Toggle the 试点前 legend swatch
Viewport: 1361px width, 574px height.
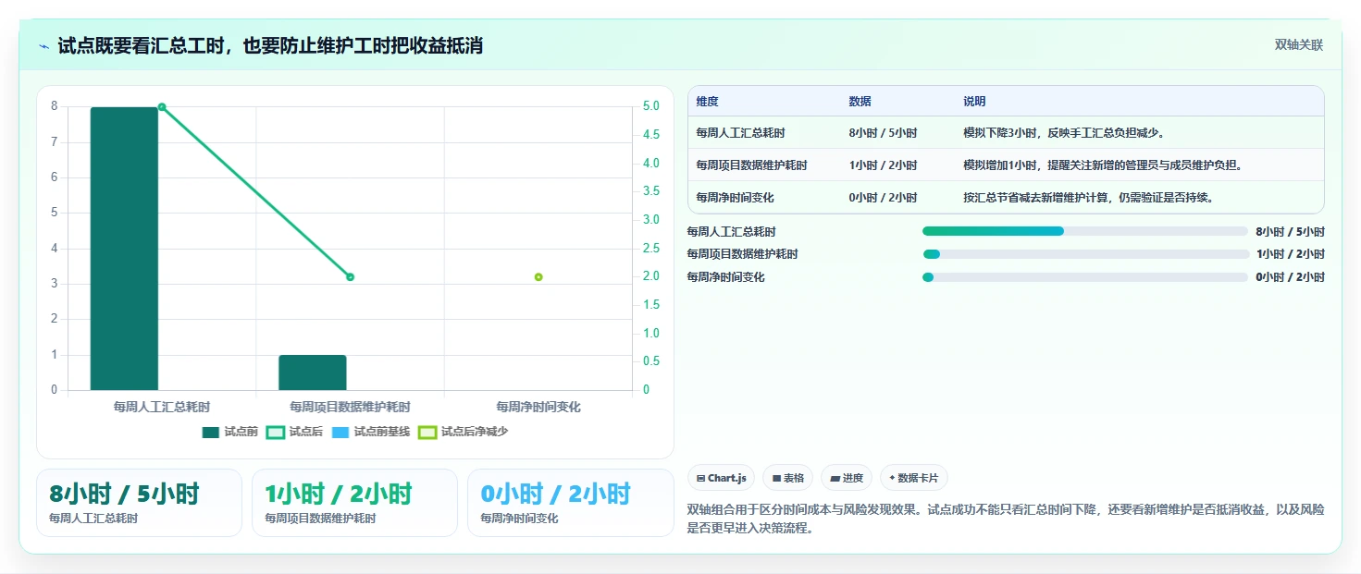211,432
